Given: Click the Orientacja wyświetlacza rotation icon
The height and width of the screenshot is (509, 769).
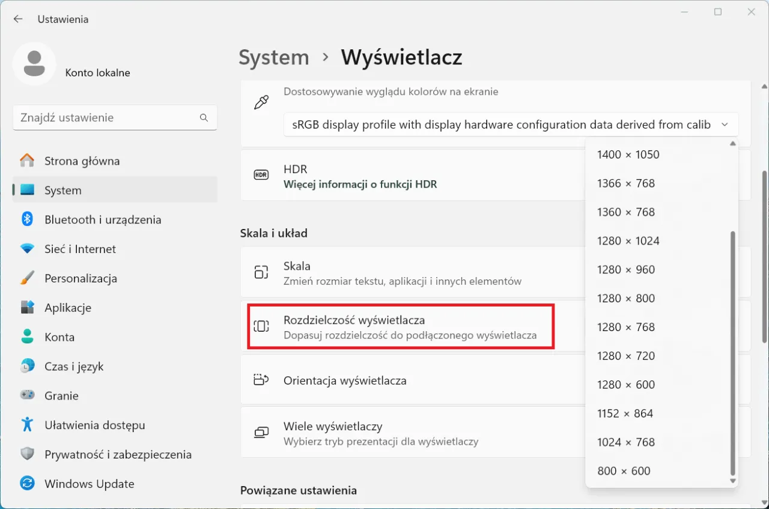Looking at the screenshot, I should [x=261, y=380].
